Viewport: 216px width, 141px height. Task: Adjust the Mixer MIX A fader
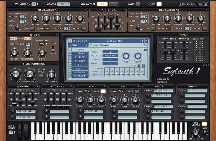tap(165, 51)
